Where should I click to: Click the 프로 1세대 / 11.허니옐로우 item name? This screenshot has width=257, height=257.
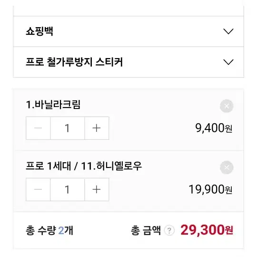click(x=84, y=166)
